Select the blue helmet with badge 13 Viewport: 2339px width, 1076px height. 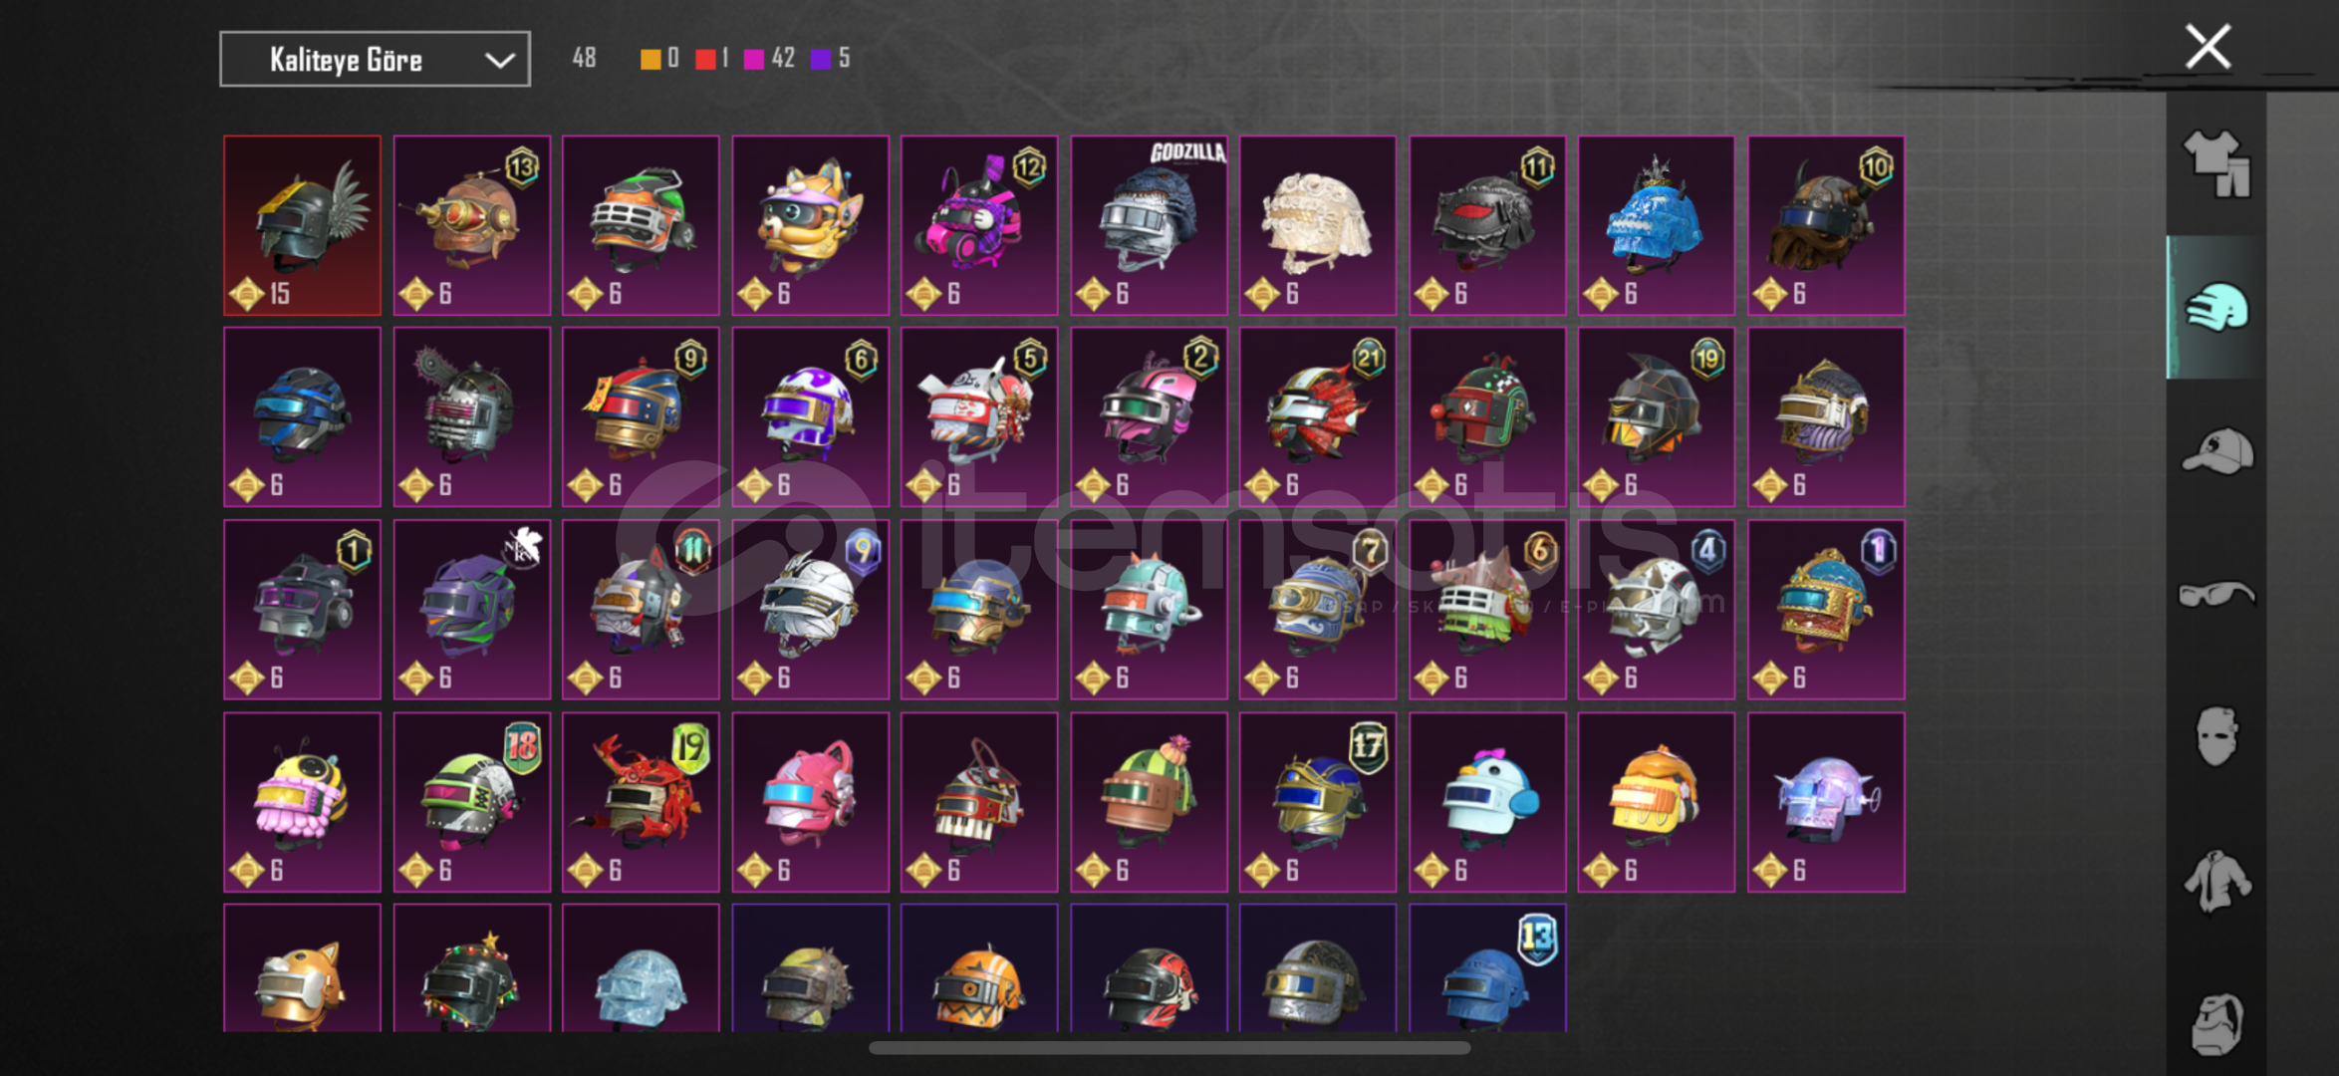(x=1487, y=967)
